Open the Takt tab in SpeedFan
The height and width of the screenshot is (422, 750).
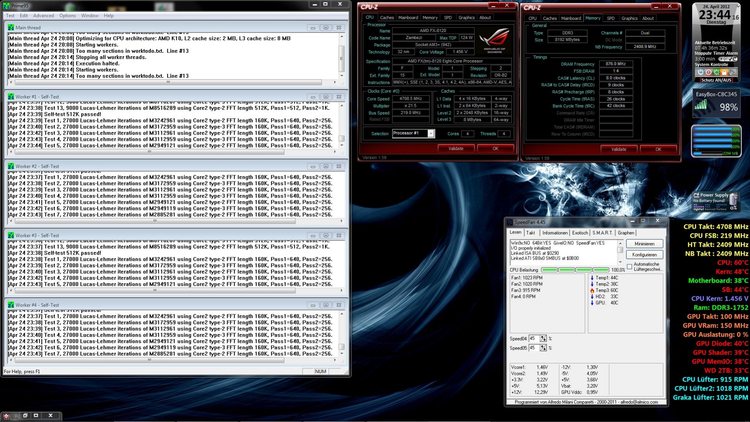(531, 233)
